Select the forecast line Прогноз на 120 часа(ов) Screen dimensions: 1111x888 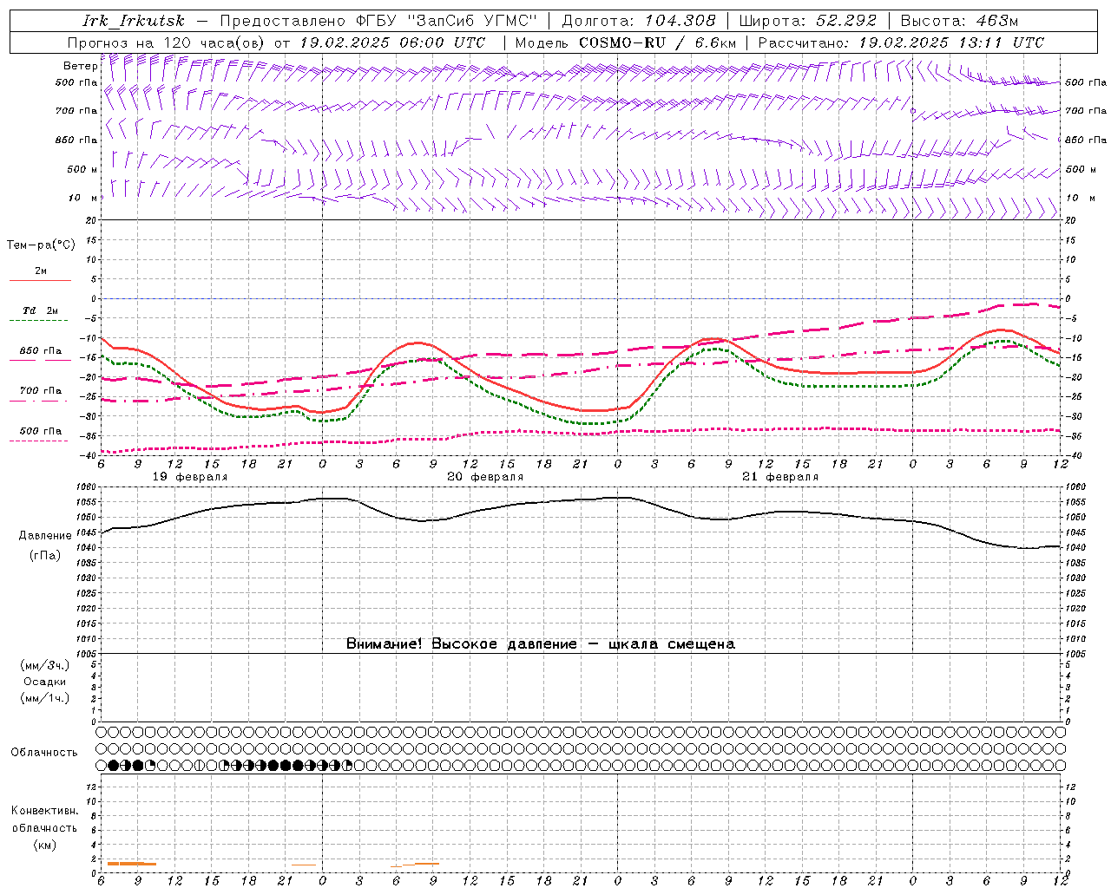pos(168,42)
